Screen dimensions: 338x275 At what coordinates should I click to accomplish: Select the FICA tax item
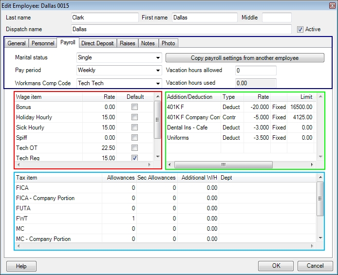(x=165, y=187)
